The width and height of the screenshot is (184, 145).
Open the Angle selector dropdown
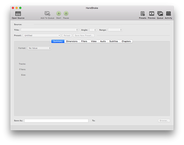point(93,30)
